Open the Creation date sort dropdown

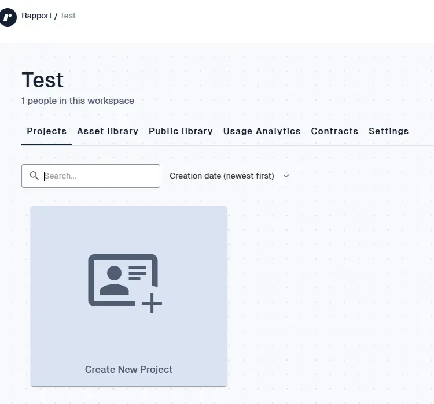click(x=222, y=176)
